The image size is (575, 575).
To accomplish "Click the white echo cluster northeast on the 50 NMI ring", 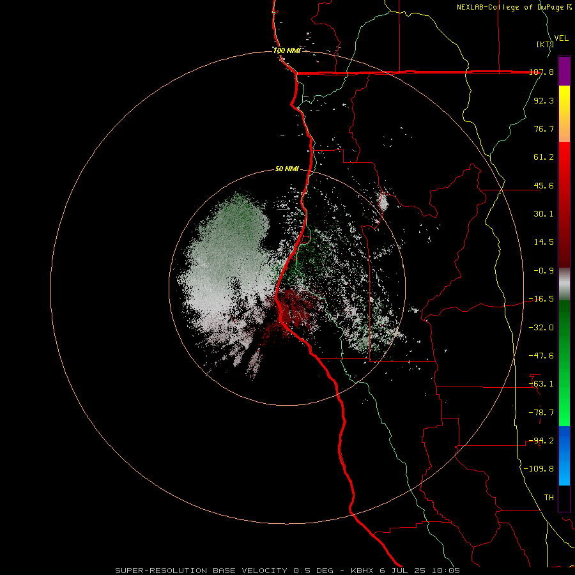I will click(x=383, y=203).
